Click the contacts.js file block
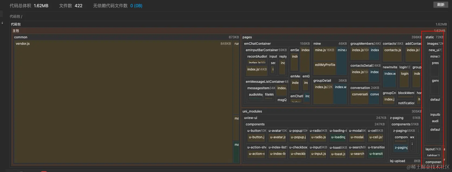 (x=393, y=54)
